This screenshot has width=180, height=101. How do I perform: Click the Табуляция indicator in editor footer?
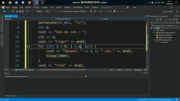coord(138,70)
